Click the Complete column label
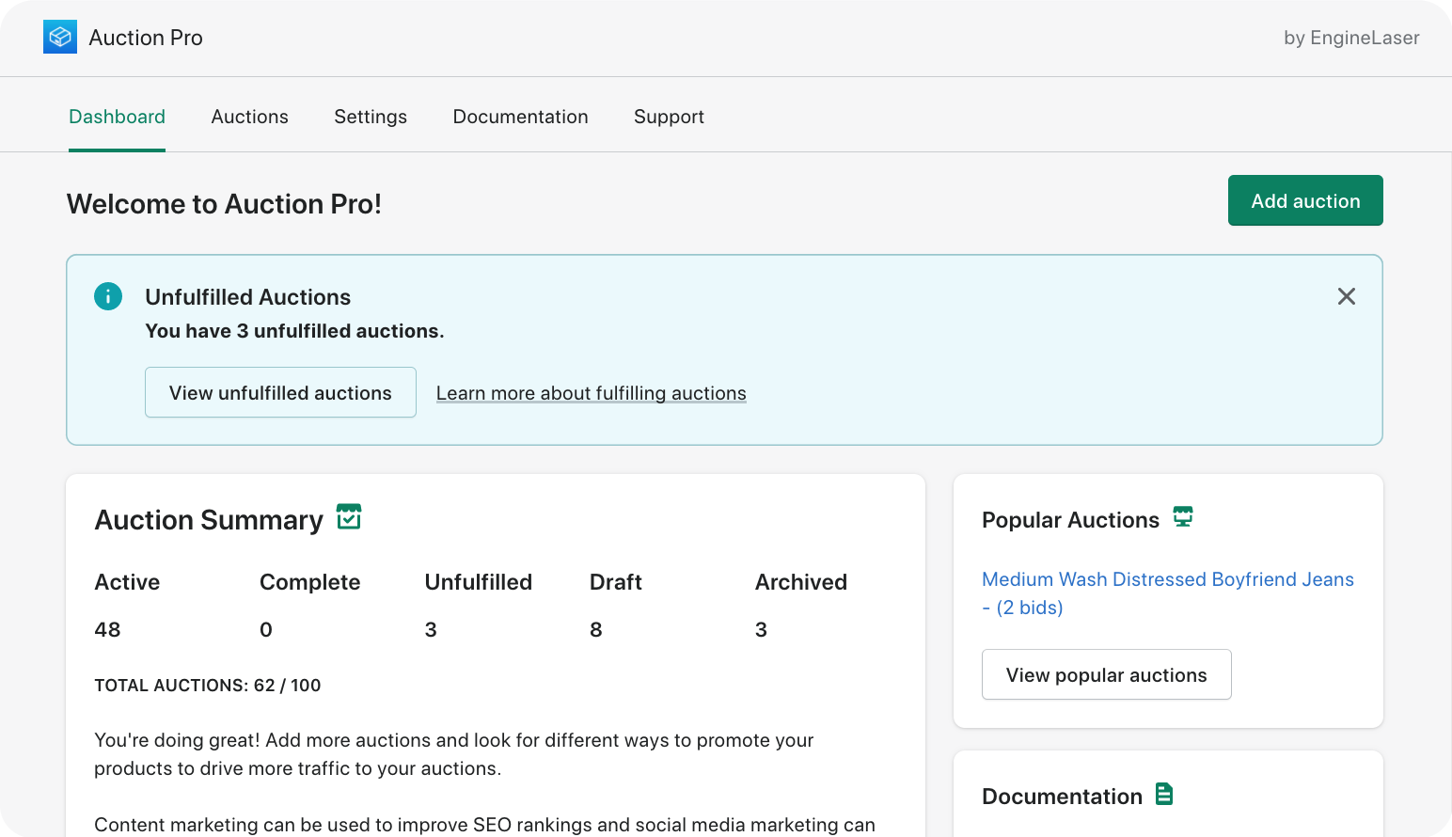Image resolution: width=1452 pixels, height=837 pixels. [x=310, y=582]
